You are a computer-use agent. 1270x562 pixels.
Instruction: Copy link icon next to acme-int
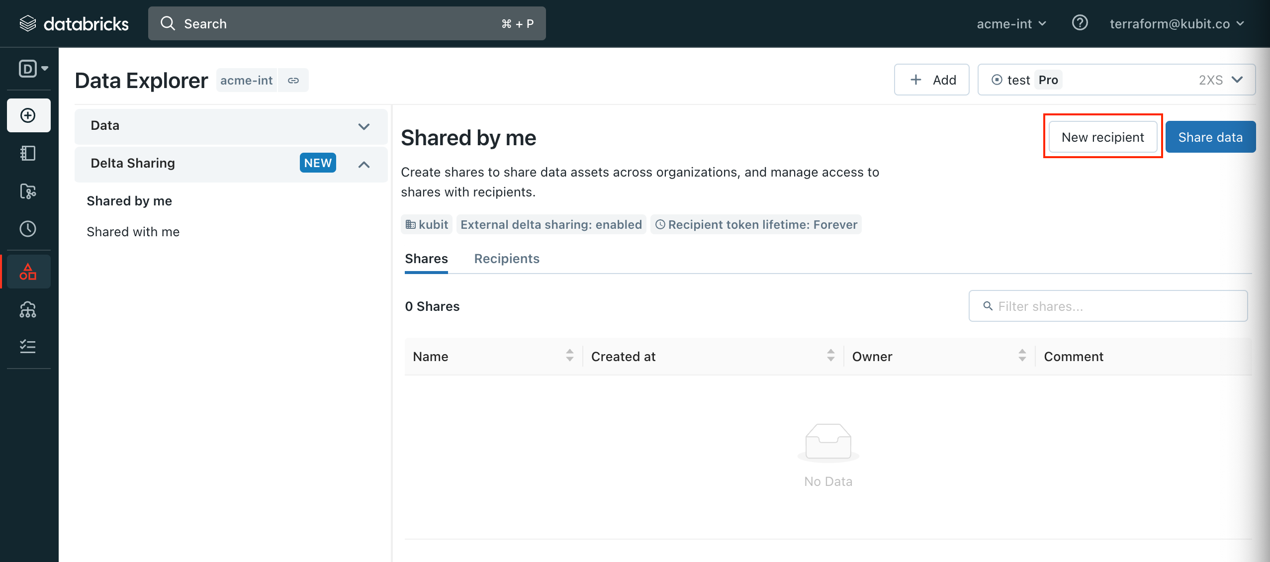pos(293,81)
